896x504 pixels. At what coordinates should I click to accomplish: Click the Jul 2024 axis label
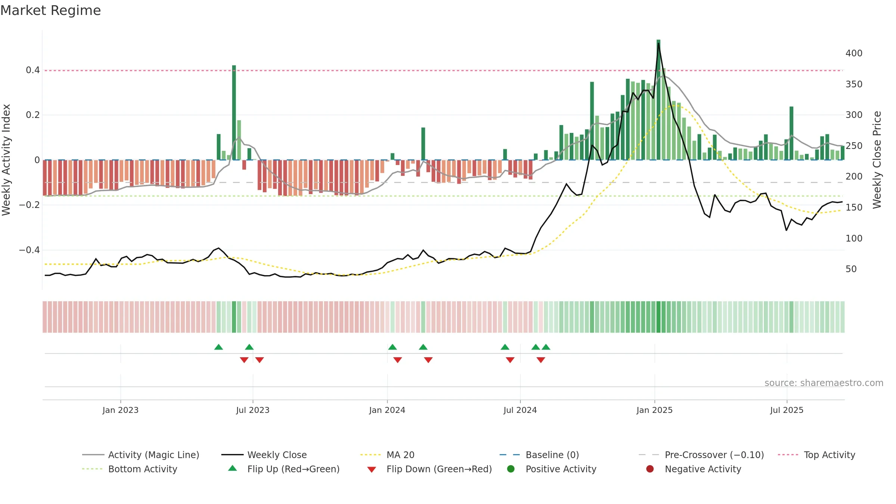[520, 410]
